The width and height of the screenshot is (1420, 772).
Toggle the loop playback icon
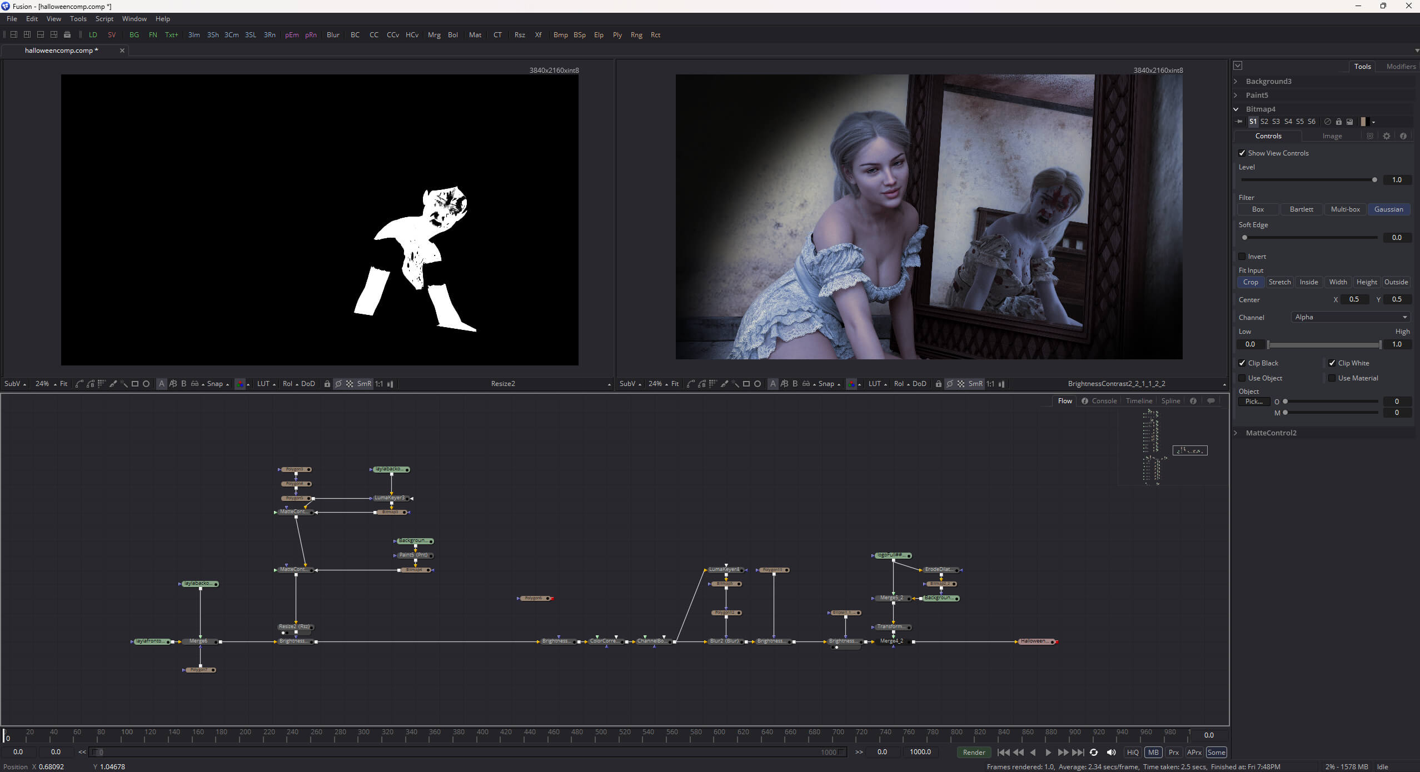(1093, 752)
